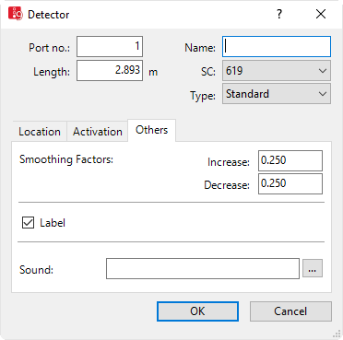Screen dimensions: 343x340
Task: Click the Length field showing 2.893
Action: [110, 71]
